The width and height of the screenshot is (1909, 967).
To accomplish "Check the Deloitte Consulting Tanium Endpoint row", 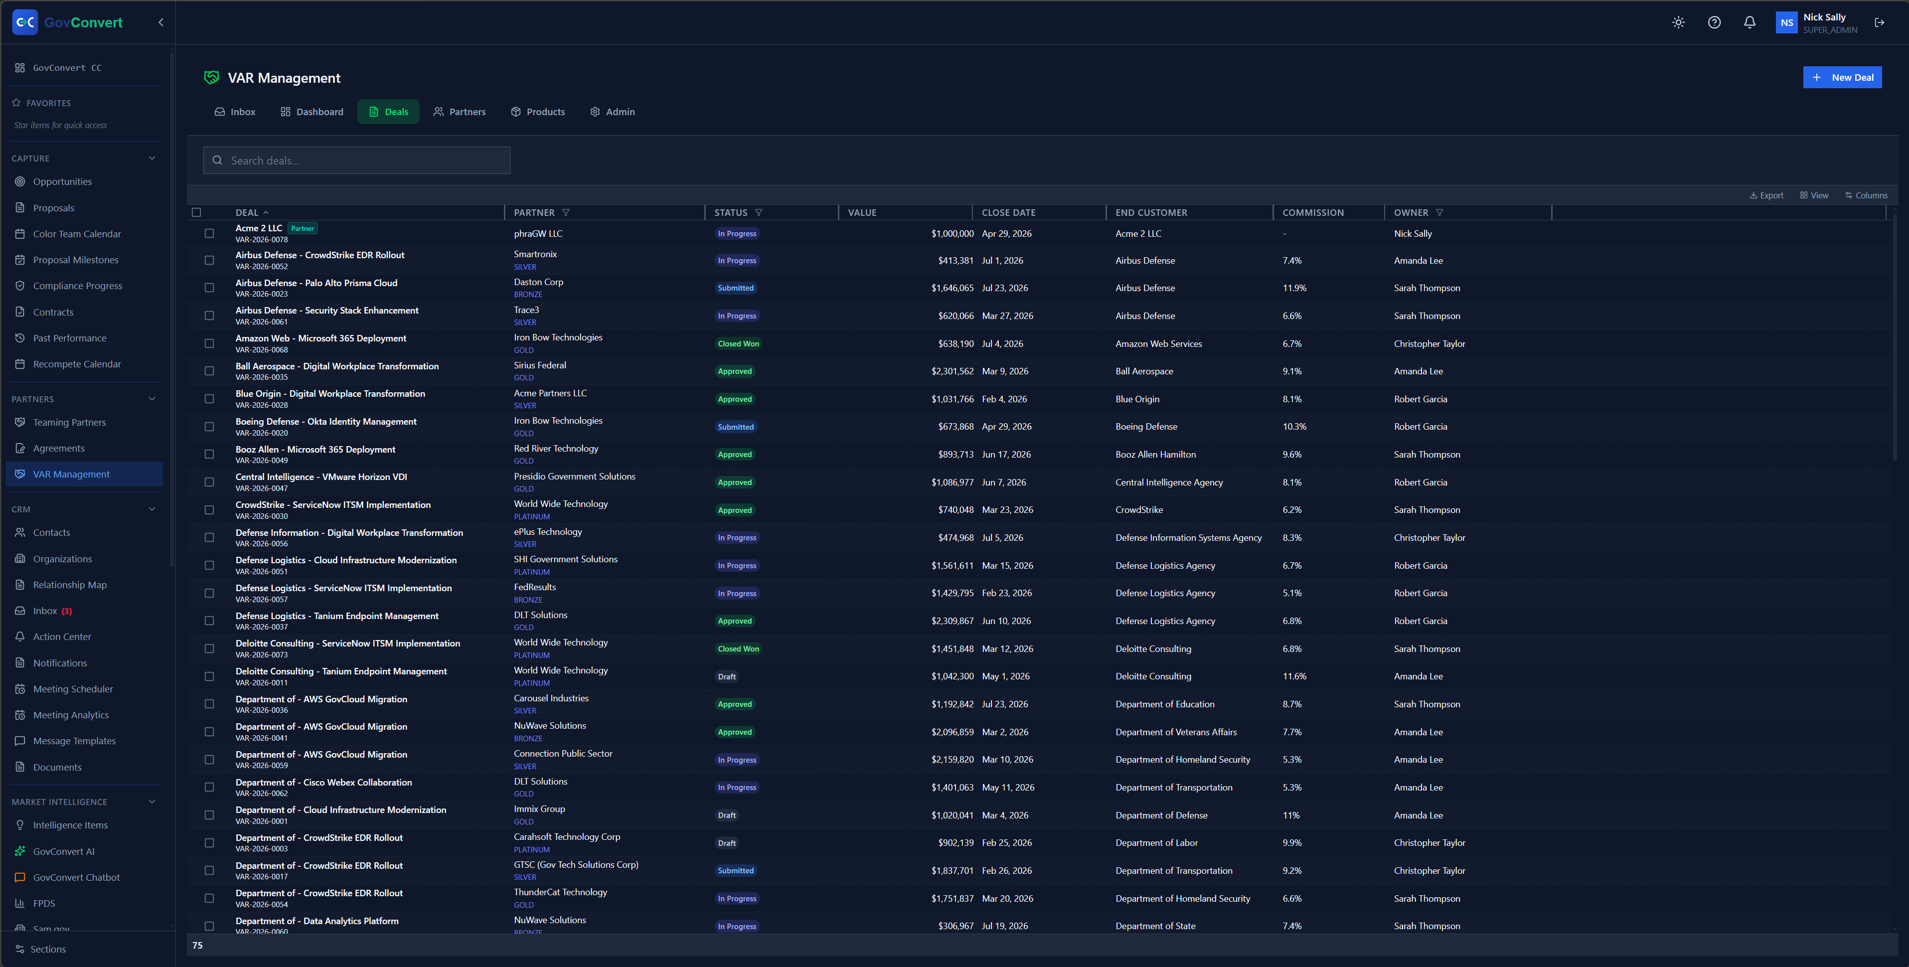I will point(209,676).
